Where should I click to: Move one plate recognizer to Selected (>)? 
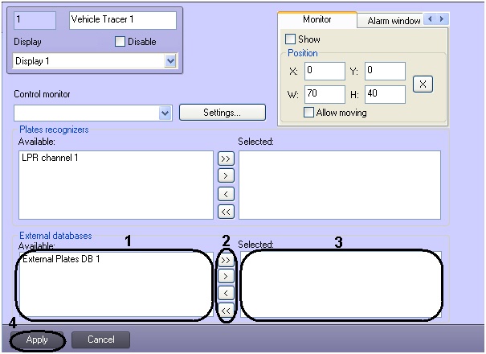[226, 176]
